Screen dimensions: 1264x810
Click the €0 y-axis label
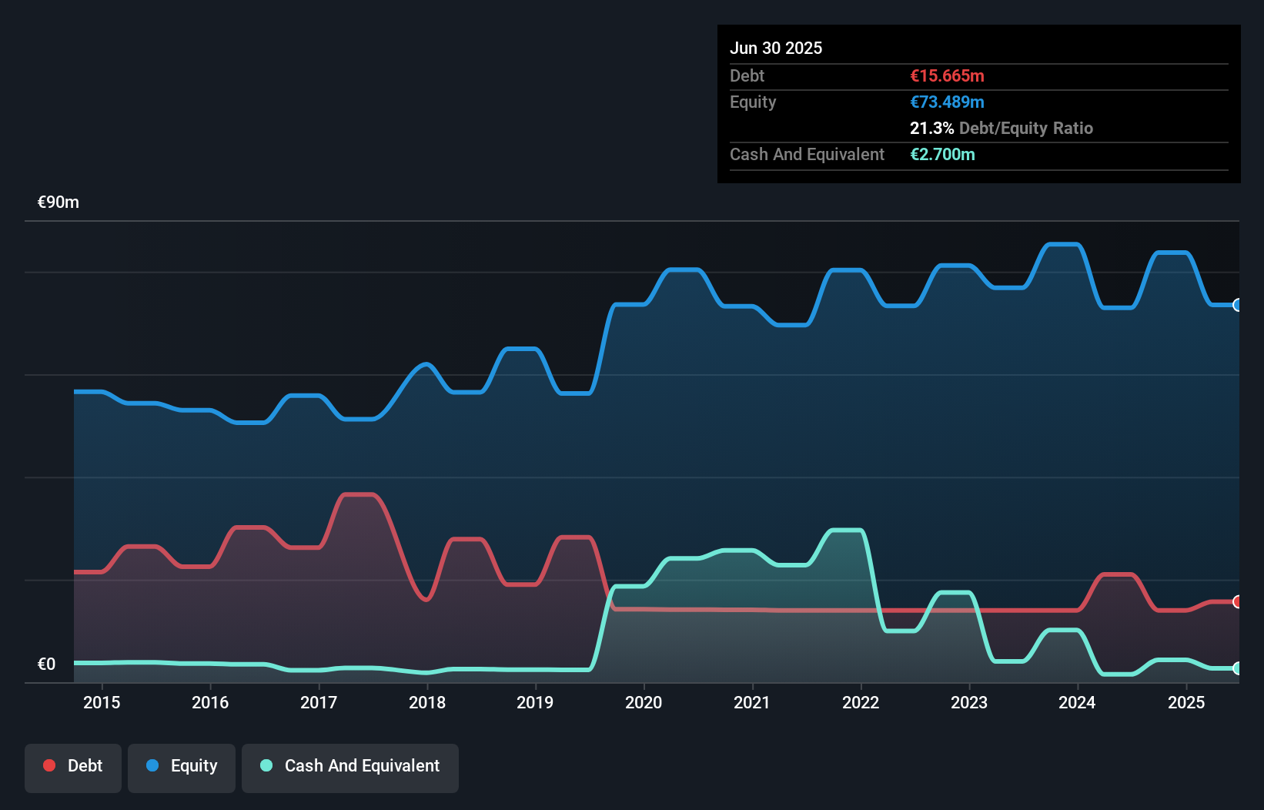46,664
